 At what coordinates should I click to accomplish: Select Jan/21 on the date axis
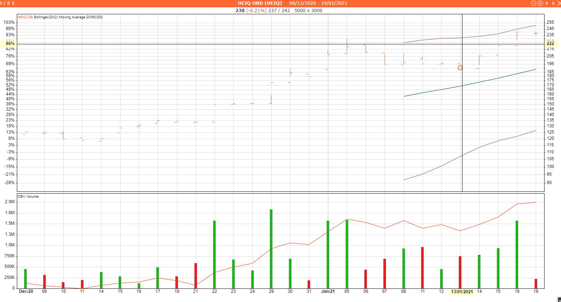coord(328,291)
